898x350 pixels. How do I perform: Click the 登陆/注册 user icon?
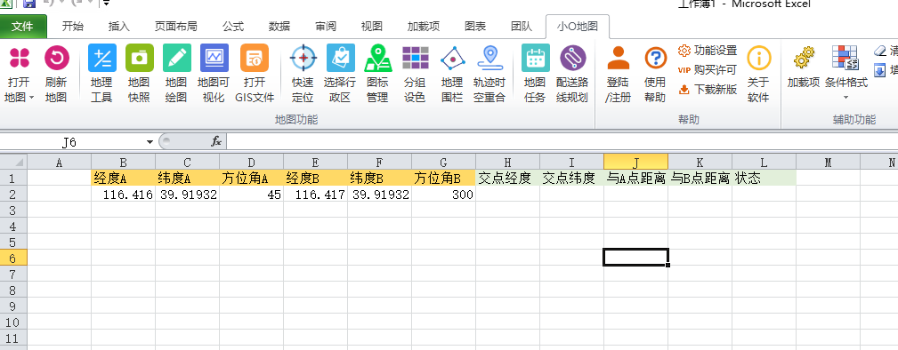(618, 58)
